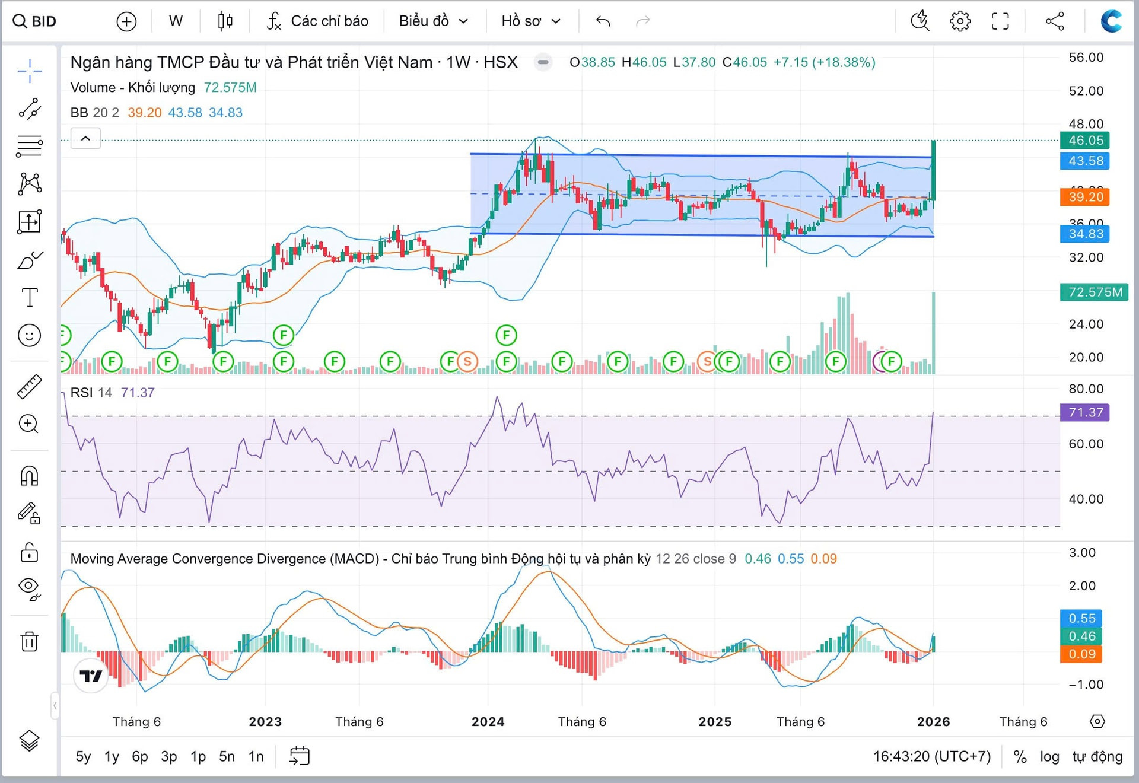Select the 3p date range
Screen dimensions: 1139x783
[169, 756]
